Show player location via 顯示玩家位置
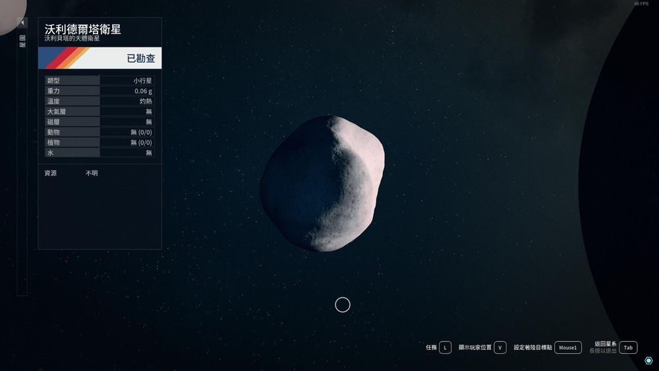659x371 pixels. tap(474, 347)
